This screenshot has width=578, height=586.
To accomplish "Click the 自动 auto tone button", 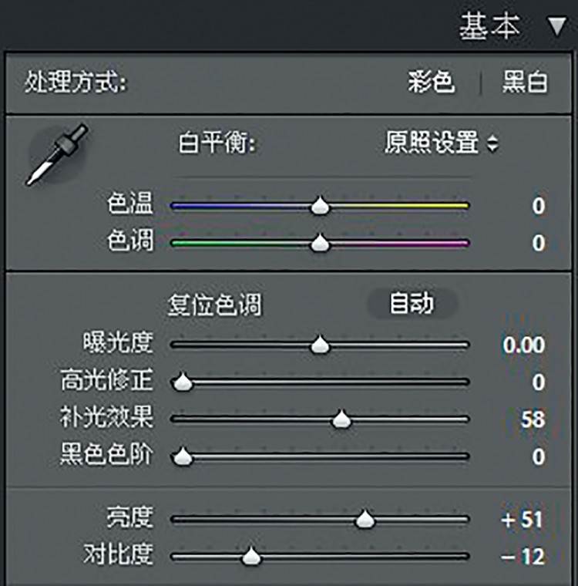I will [x=412, y=304].
